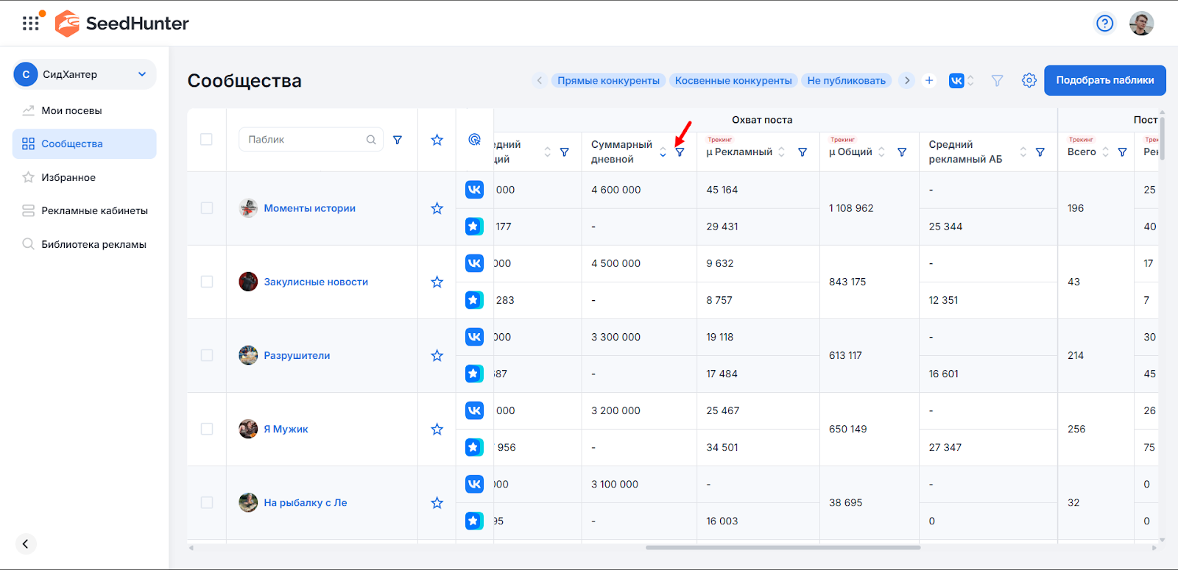Click the horizontal table scrollbar
This screenshot has height=570, width=1178.
coord(783,547)
